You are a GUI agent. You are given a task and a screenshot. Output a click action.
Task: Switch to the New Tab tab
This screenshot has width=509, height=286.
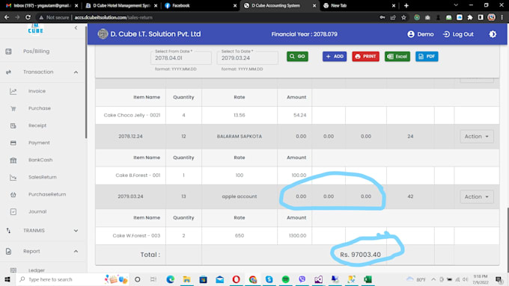point(359,5)
